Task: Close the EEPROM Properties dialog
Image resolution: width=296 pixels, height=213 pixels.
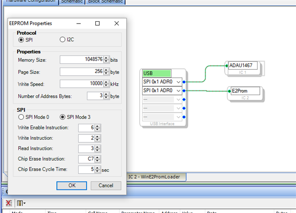Action: pos(117,24)
